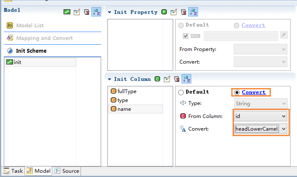The height and width of the screenshot is (177, 297).
Task: Open the Convert dropdown showing headLowerCamel
Action: [261, 129]
